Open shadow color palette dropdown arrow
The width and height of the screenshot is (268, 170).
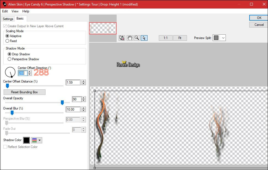(39, 140)
